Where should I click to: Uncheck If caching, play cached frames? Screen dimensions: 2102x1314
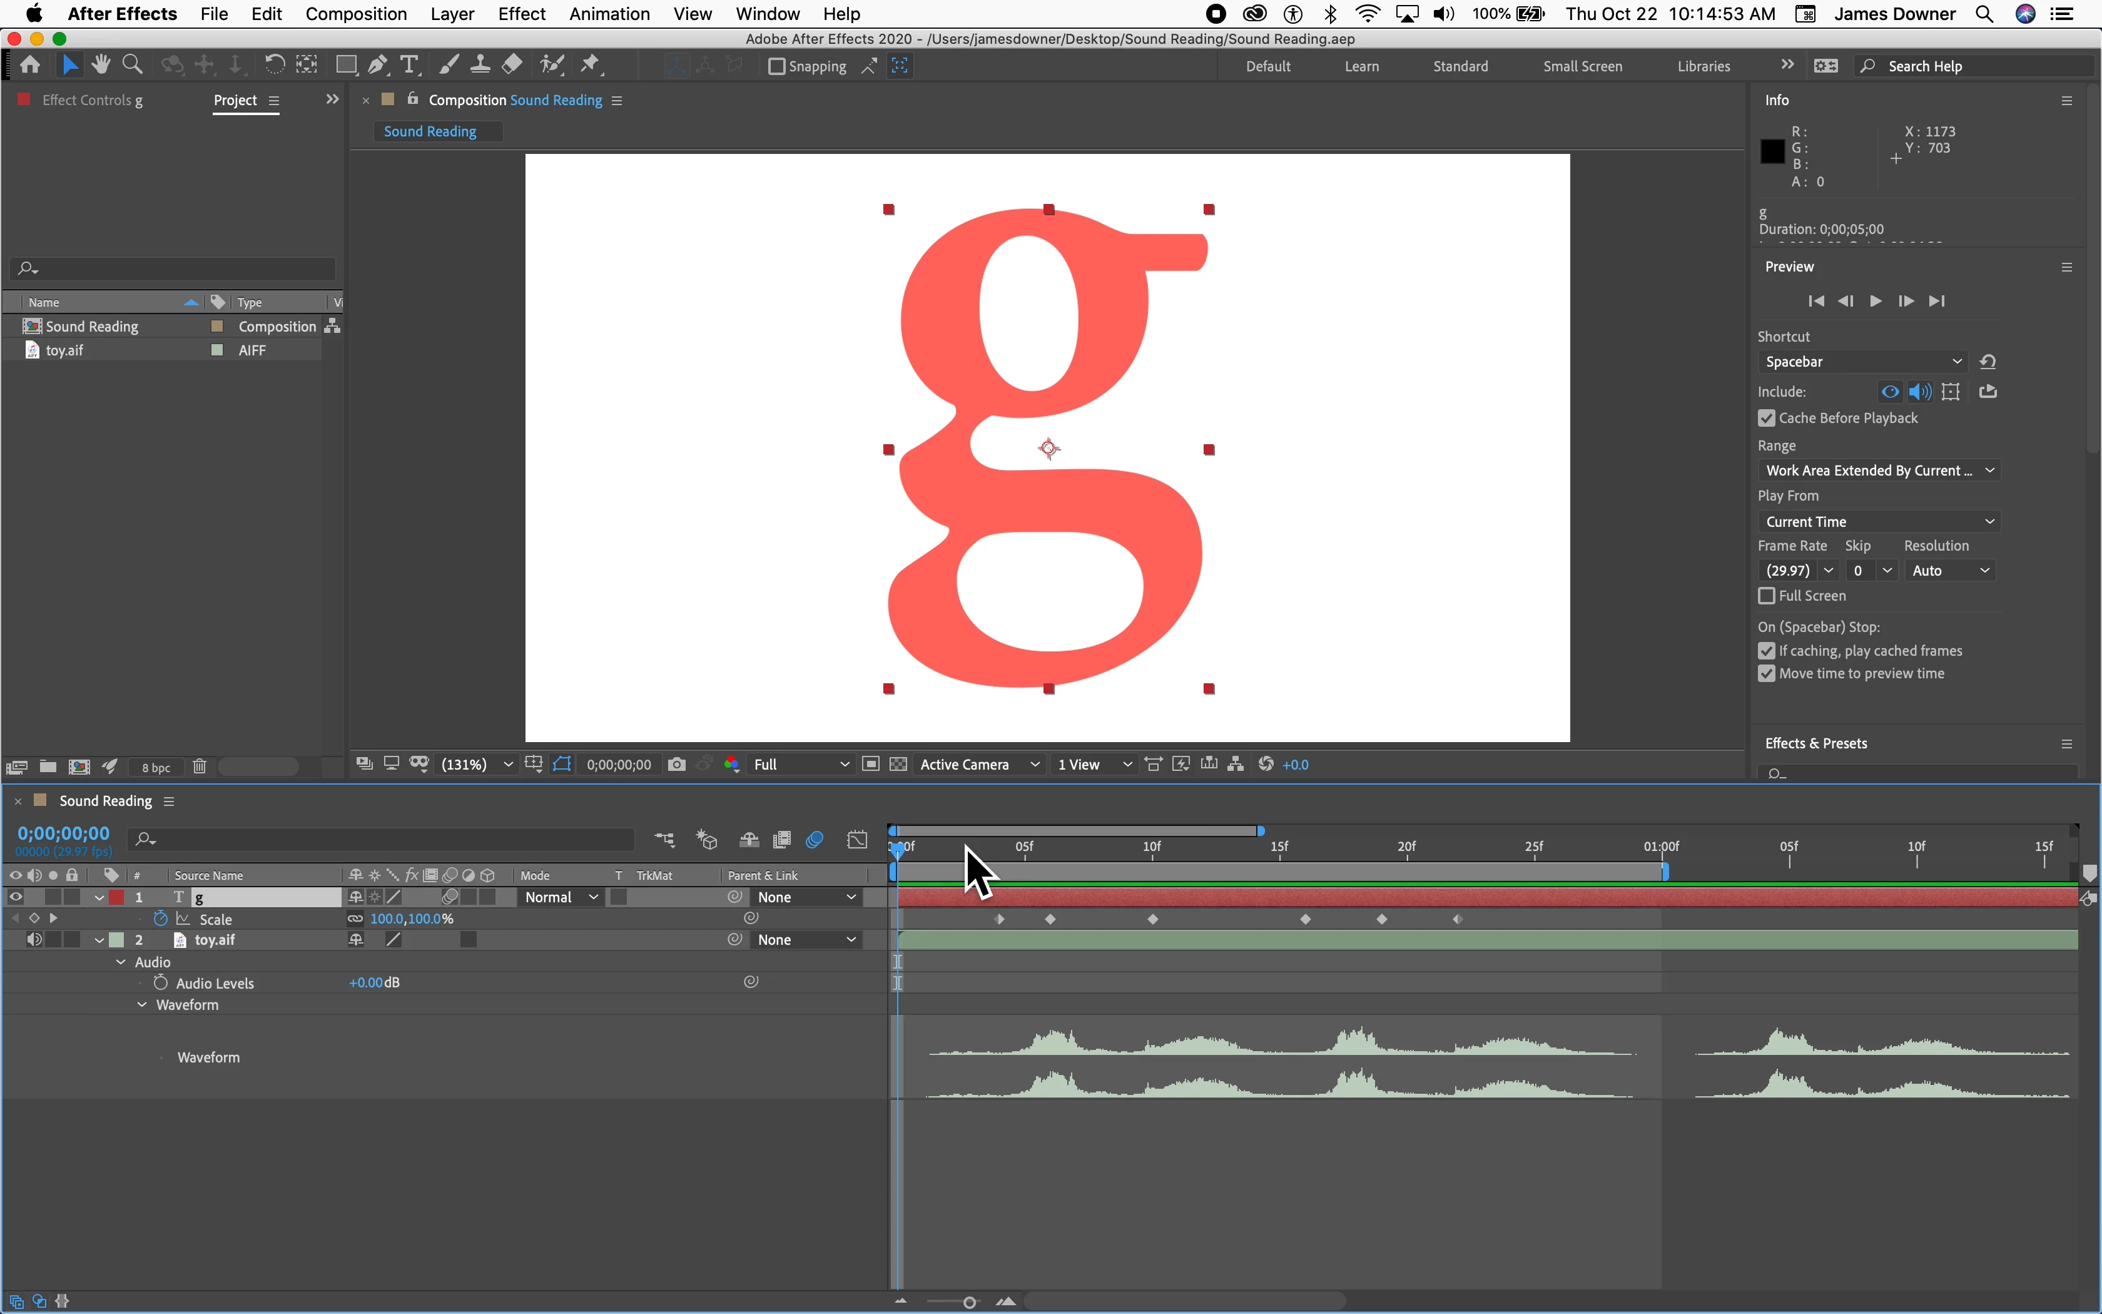coord(1766,651)
